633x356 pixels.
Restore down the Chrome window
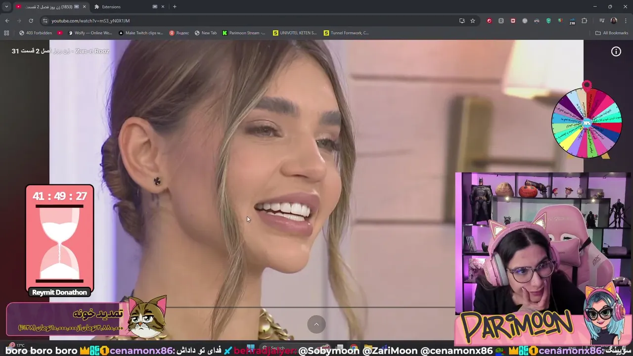610,6
